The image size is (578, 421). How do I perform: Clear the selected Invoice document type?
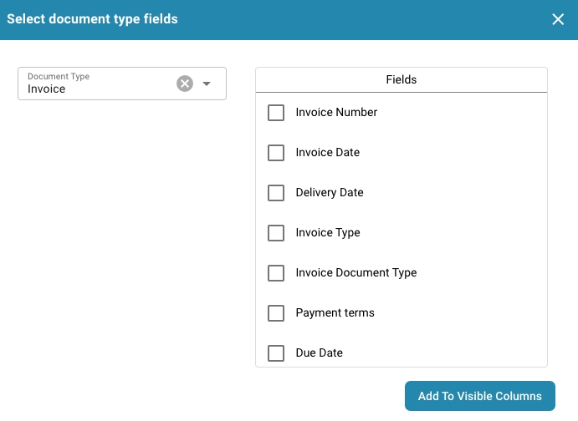pyautogui.click(x=185, y=84)
